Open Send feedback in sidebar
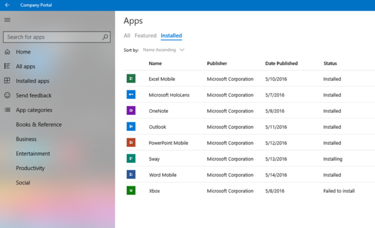Viewport: 375px width, 228px height. (34, 95)
